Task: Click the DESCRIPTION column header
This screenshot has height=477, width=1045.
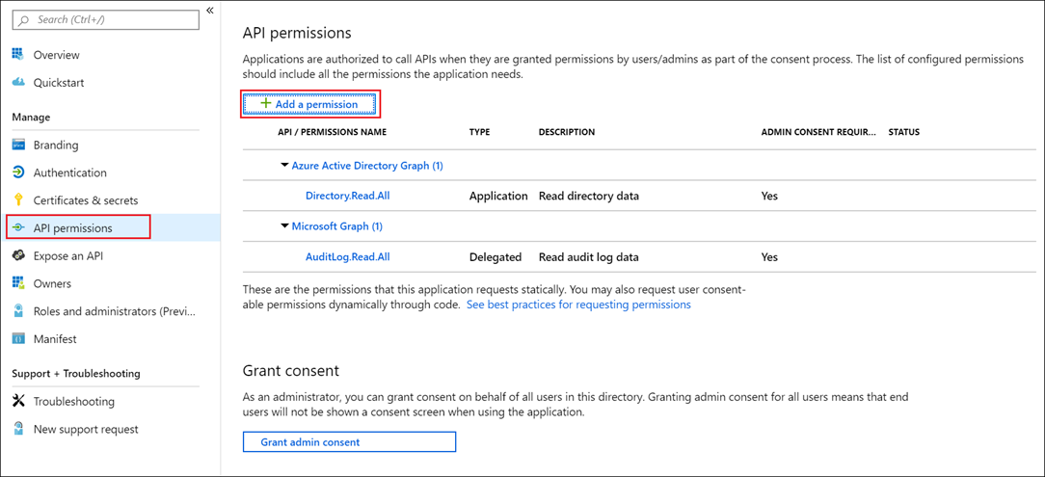Action: (567, 132)
